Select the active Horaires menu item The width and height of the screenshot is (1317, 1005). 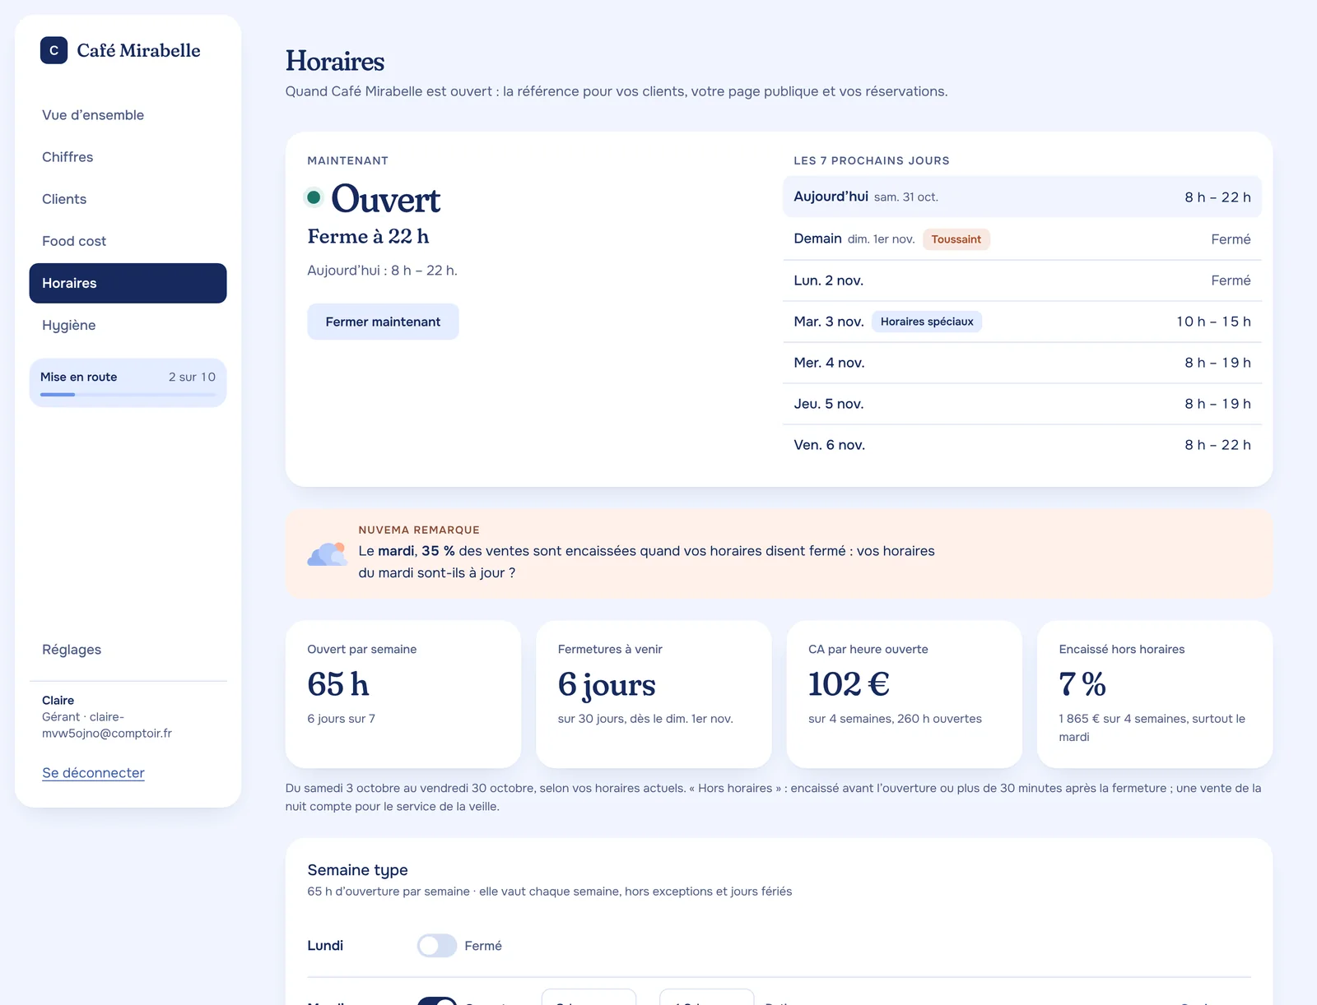(128, 283)
